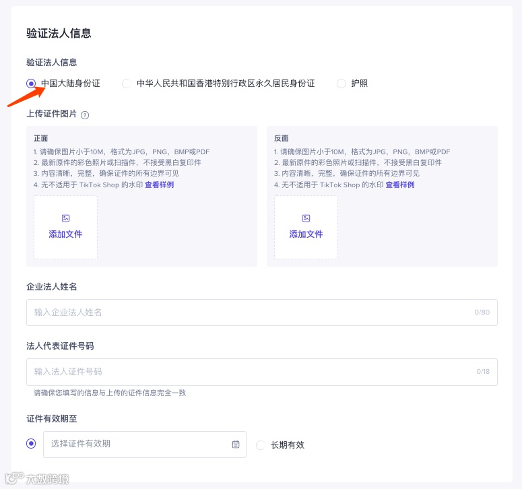Click the 证件有效期至 label

pyautogui.click(x=52, y=419)
